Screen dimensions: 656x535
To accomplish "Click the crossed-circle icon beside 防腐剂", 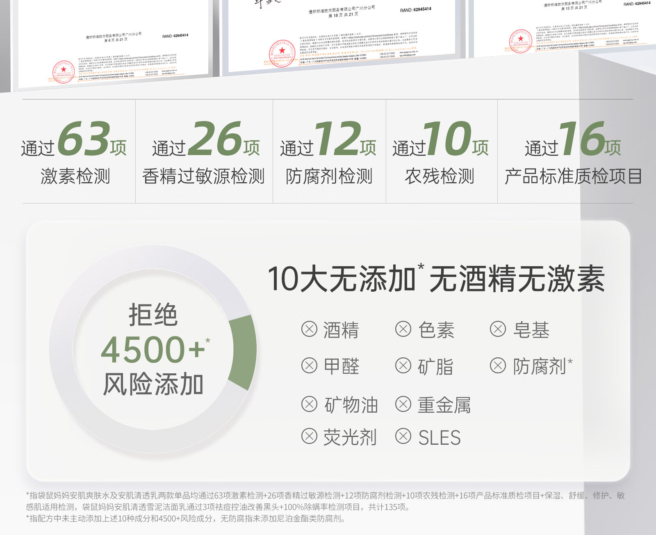I will point(498,366).
